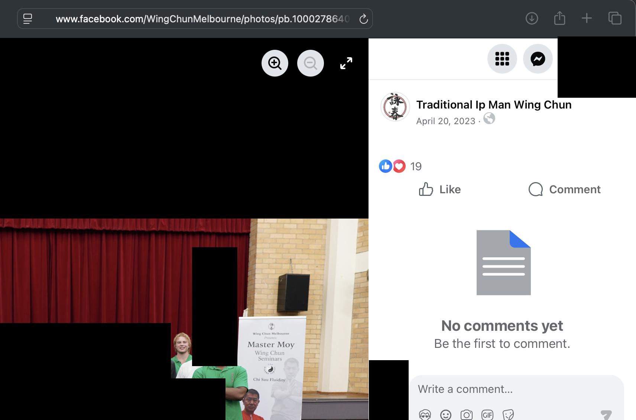
Task: Open the Traditional Ip Man Wing Chun profile picture
Action: [395, 107]
